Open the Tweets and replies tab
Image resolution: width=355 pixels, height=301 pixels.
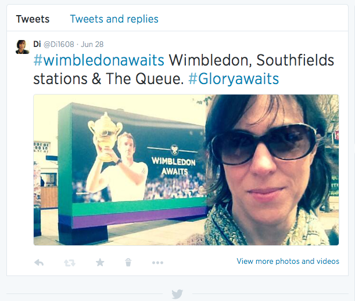[x=114, y=19]
